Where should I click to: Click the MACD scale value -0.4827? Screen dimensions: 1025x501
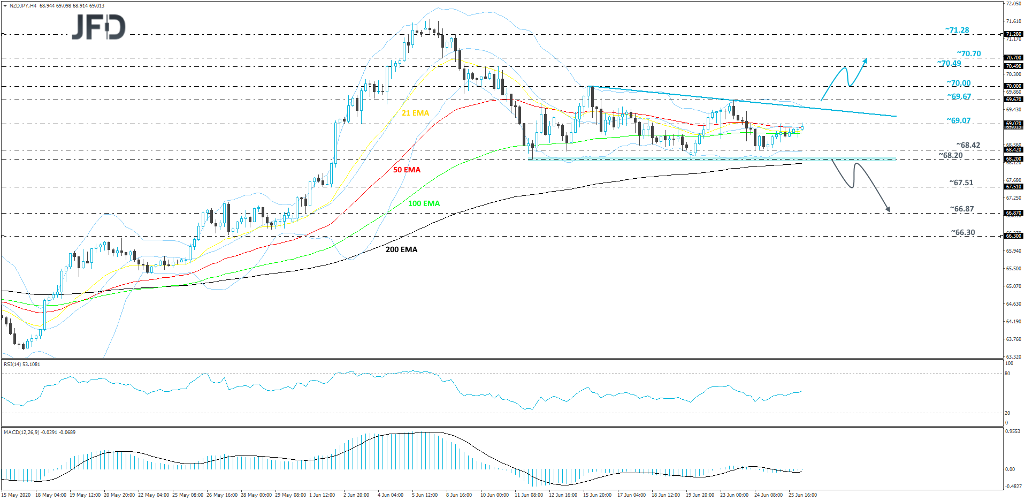1013,487
